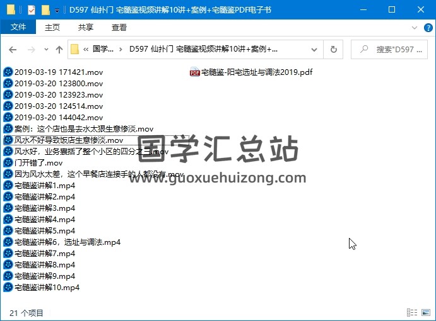Viewport: 436px width, 321px height.
Task: Click the Back navigation arrow
Action: coord(13,50)
